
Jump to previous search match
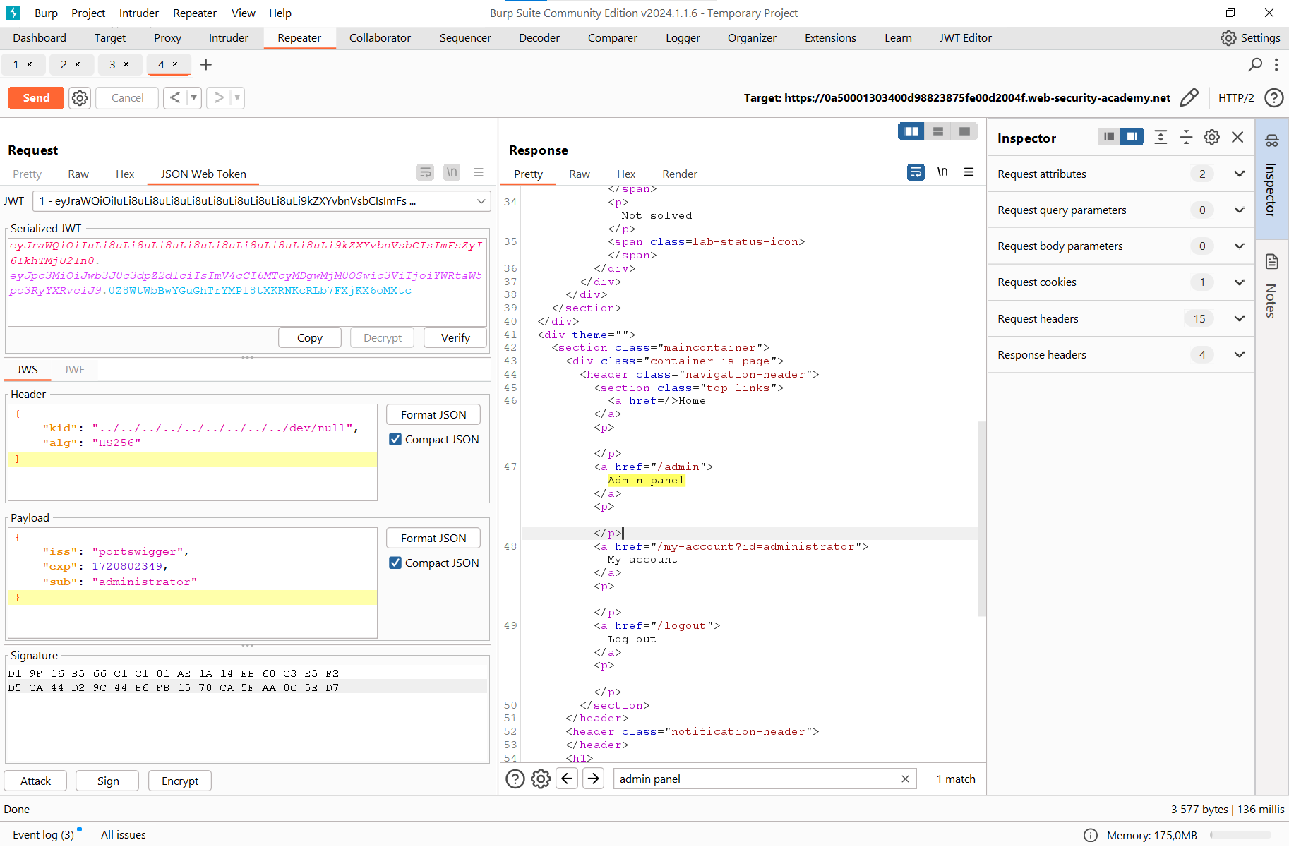tap(567, 779)
